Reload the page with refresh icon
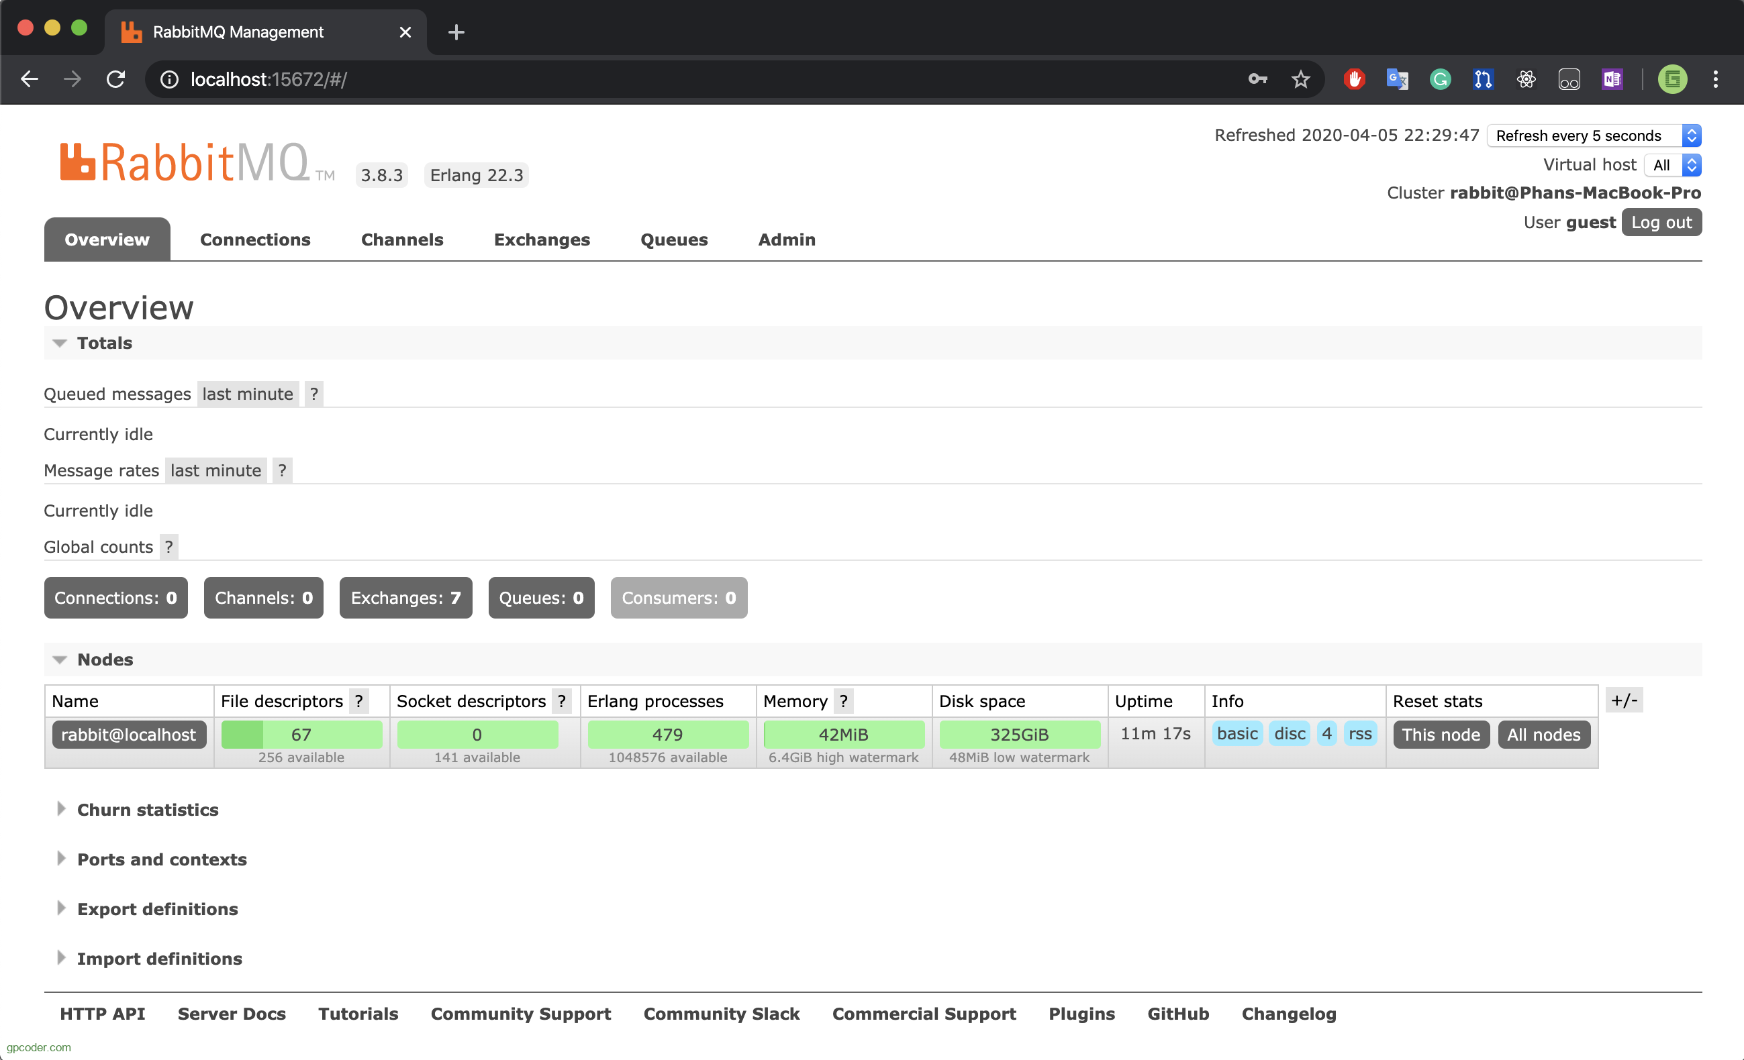 point(116,79)
